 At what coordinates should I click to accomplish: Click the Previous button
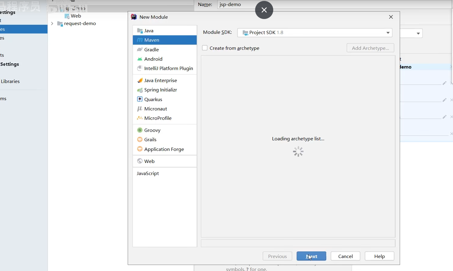(277, 256)
